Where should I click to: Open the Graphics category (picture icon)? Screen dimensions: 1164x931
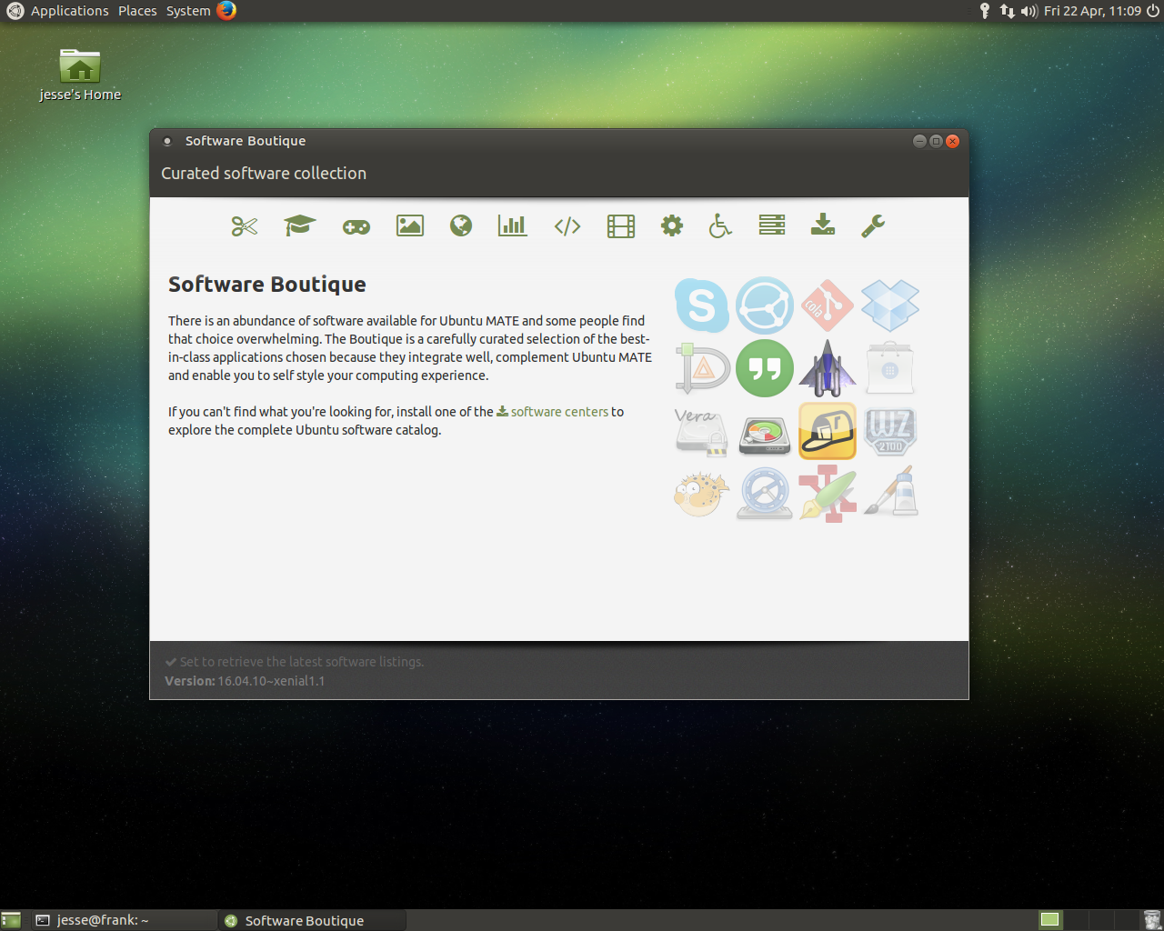[410, 225]
